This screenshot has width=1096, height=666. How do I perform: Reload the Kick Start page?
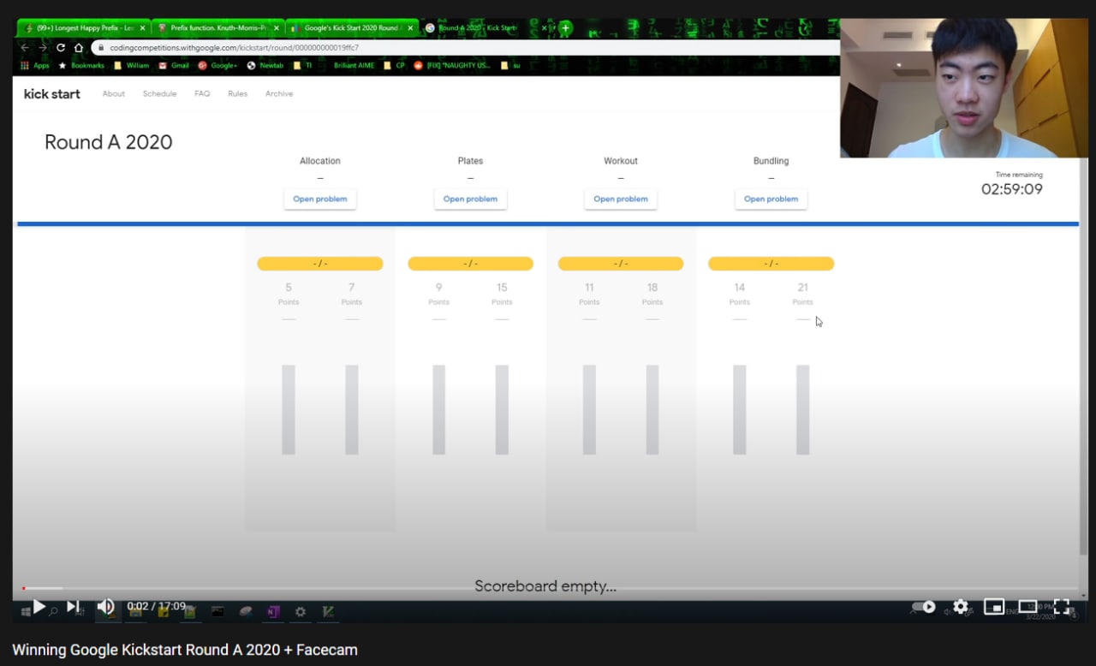point(61,48)
